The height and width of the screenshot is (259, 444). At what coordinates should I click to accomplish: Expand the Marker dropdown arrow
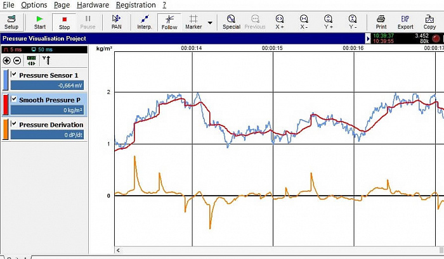point(211,23)
